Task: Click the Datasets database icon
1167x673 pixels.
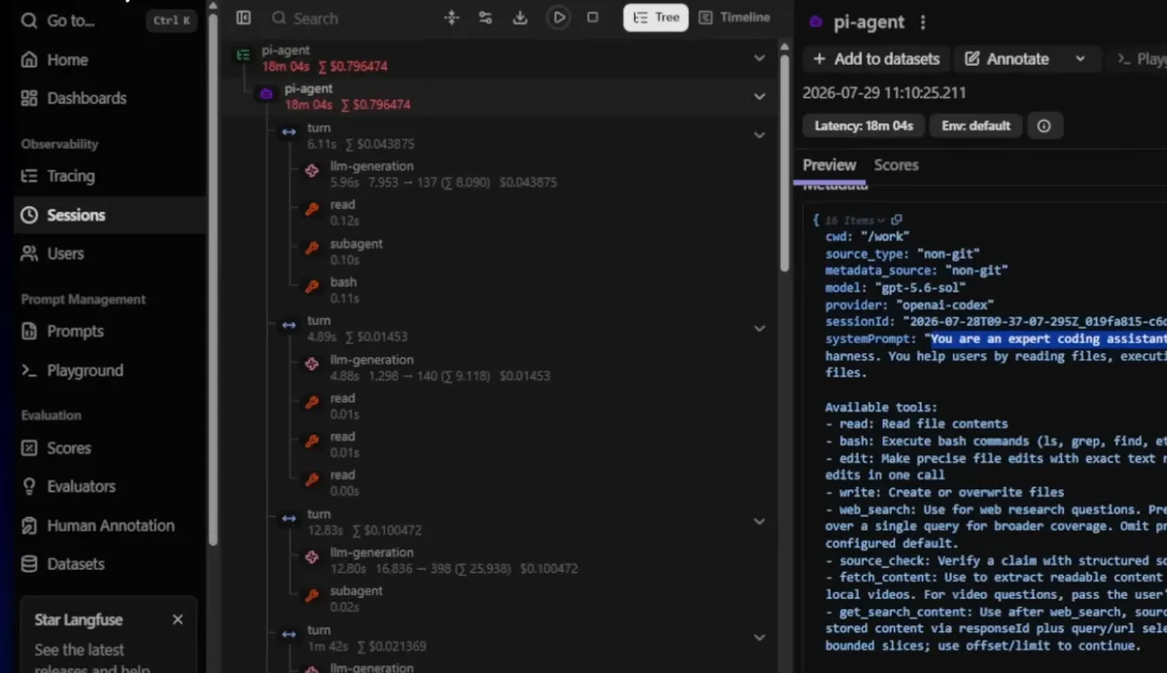Action: pos(29,564)
